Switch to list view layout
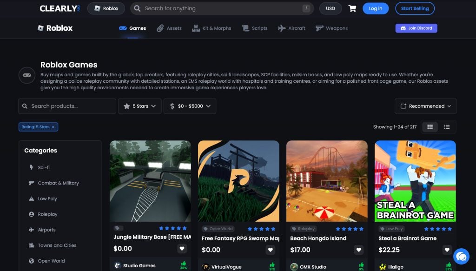Screen dimensions: 476x271 [447, 127]
